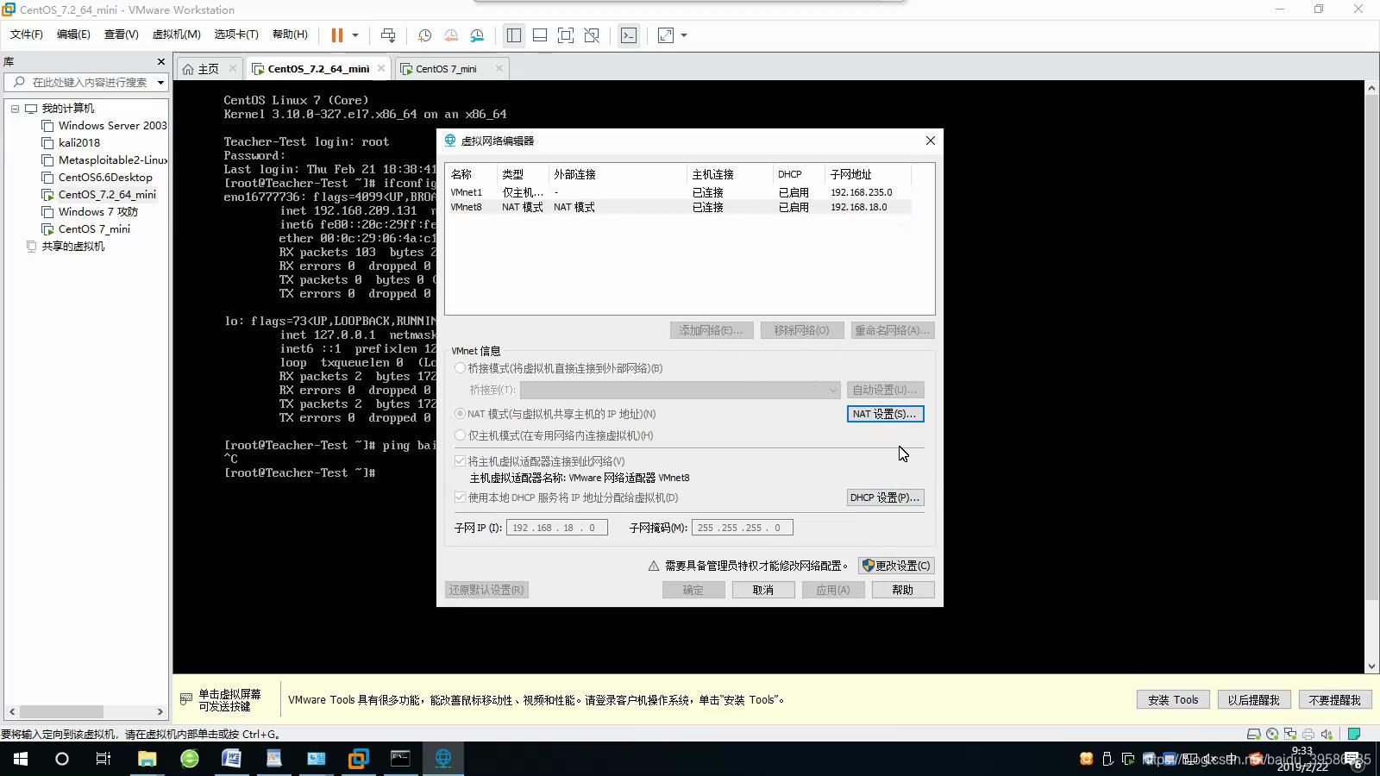This screenshot has width=1380, height=776.
Task: Click the stretch guest display icon
Action: pyautogui.click(x=666, y=35)
